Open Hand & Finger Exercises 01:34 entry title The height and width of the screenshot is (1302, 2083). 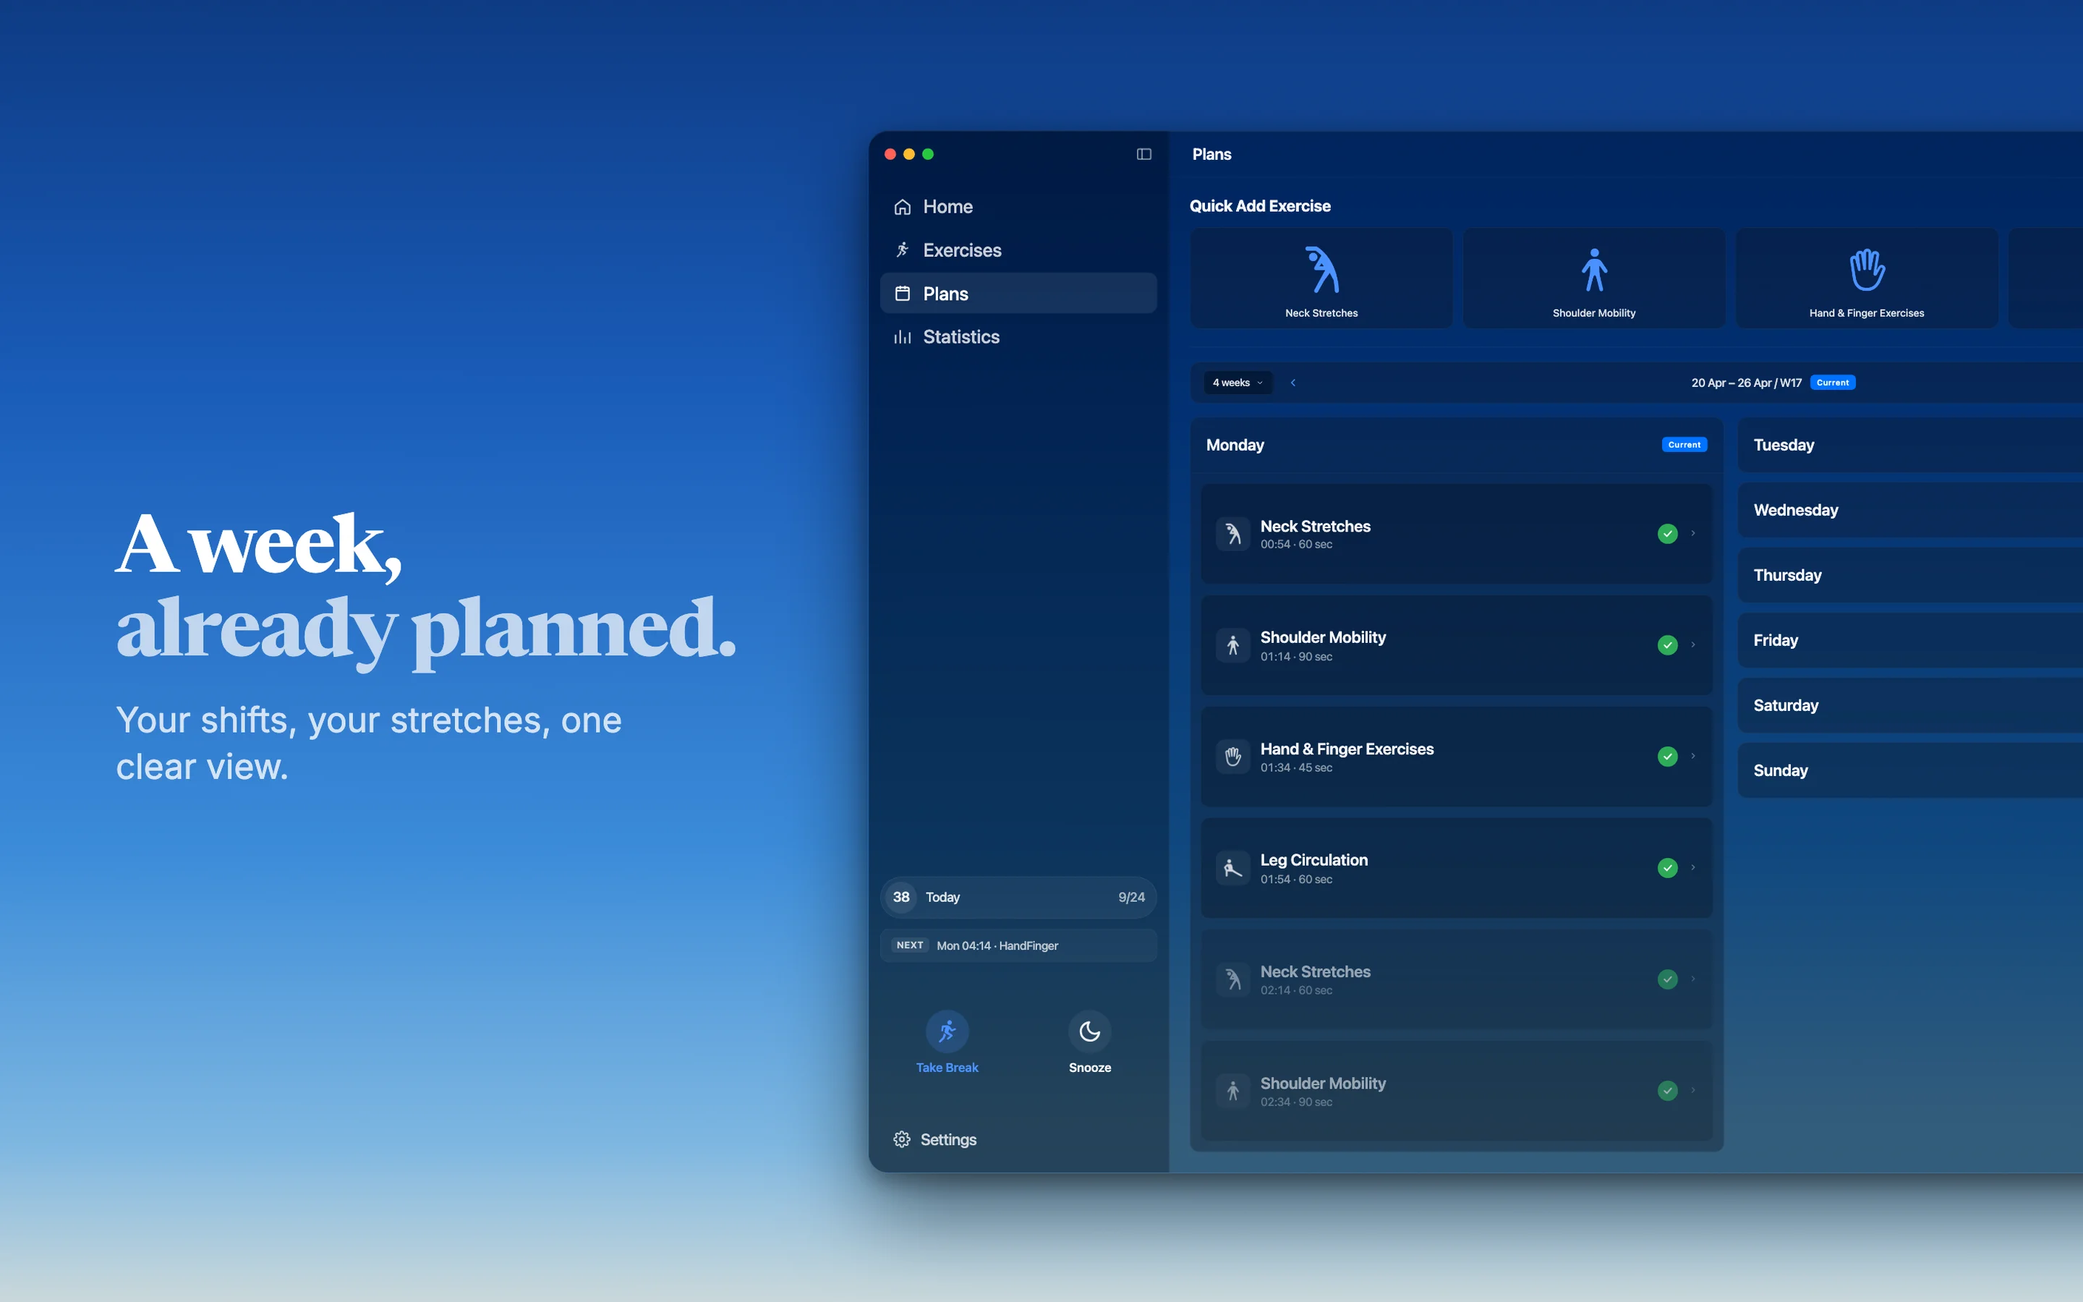[1347, 749]
